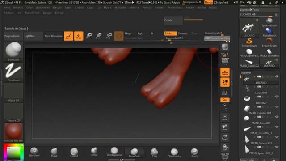The image size is (286, 161).
Task: Click the lock icon in title bar
Action: click(263, 2)
